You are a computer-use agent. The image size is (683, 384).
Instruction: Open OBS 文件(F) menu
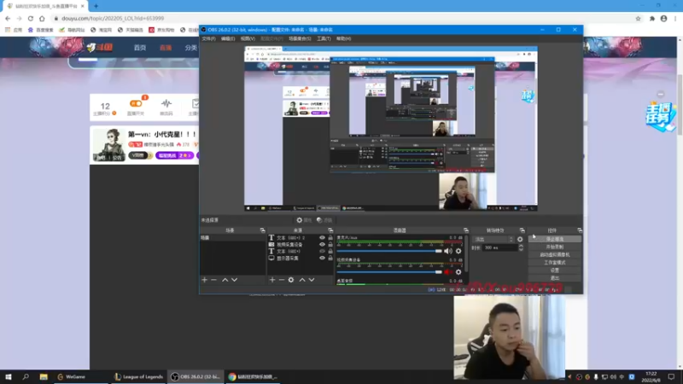(x=208, y=38)
